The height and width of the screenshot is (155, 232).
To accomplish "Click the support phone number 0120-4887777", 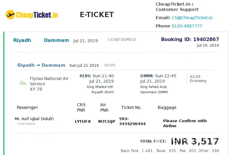I will click(x=187, y=26).
